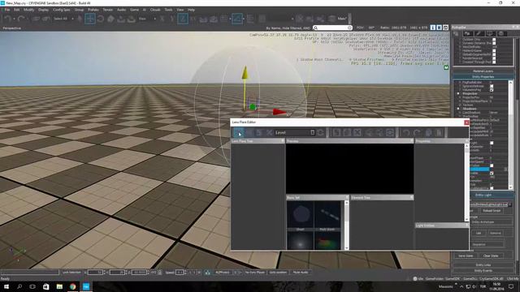Viewport: 520px width, 292px height.
Task: Open the File menu
Action: (x=7, y=10)
